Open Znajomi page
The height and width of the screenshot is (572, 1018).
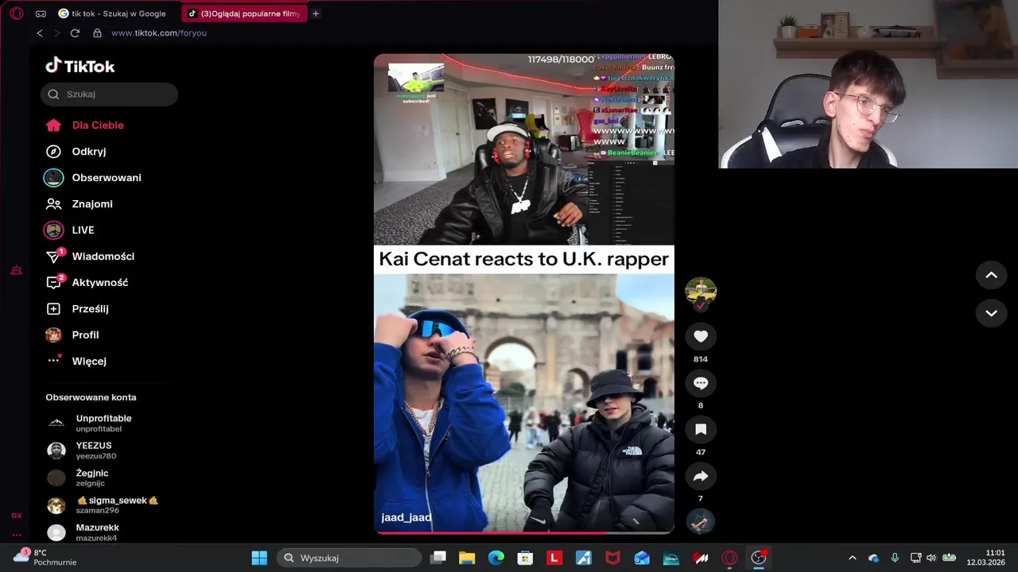coord(80,203)
